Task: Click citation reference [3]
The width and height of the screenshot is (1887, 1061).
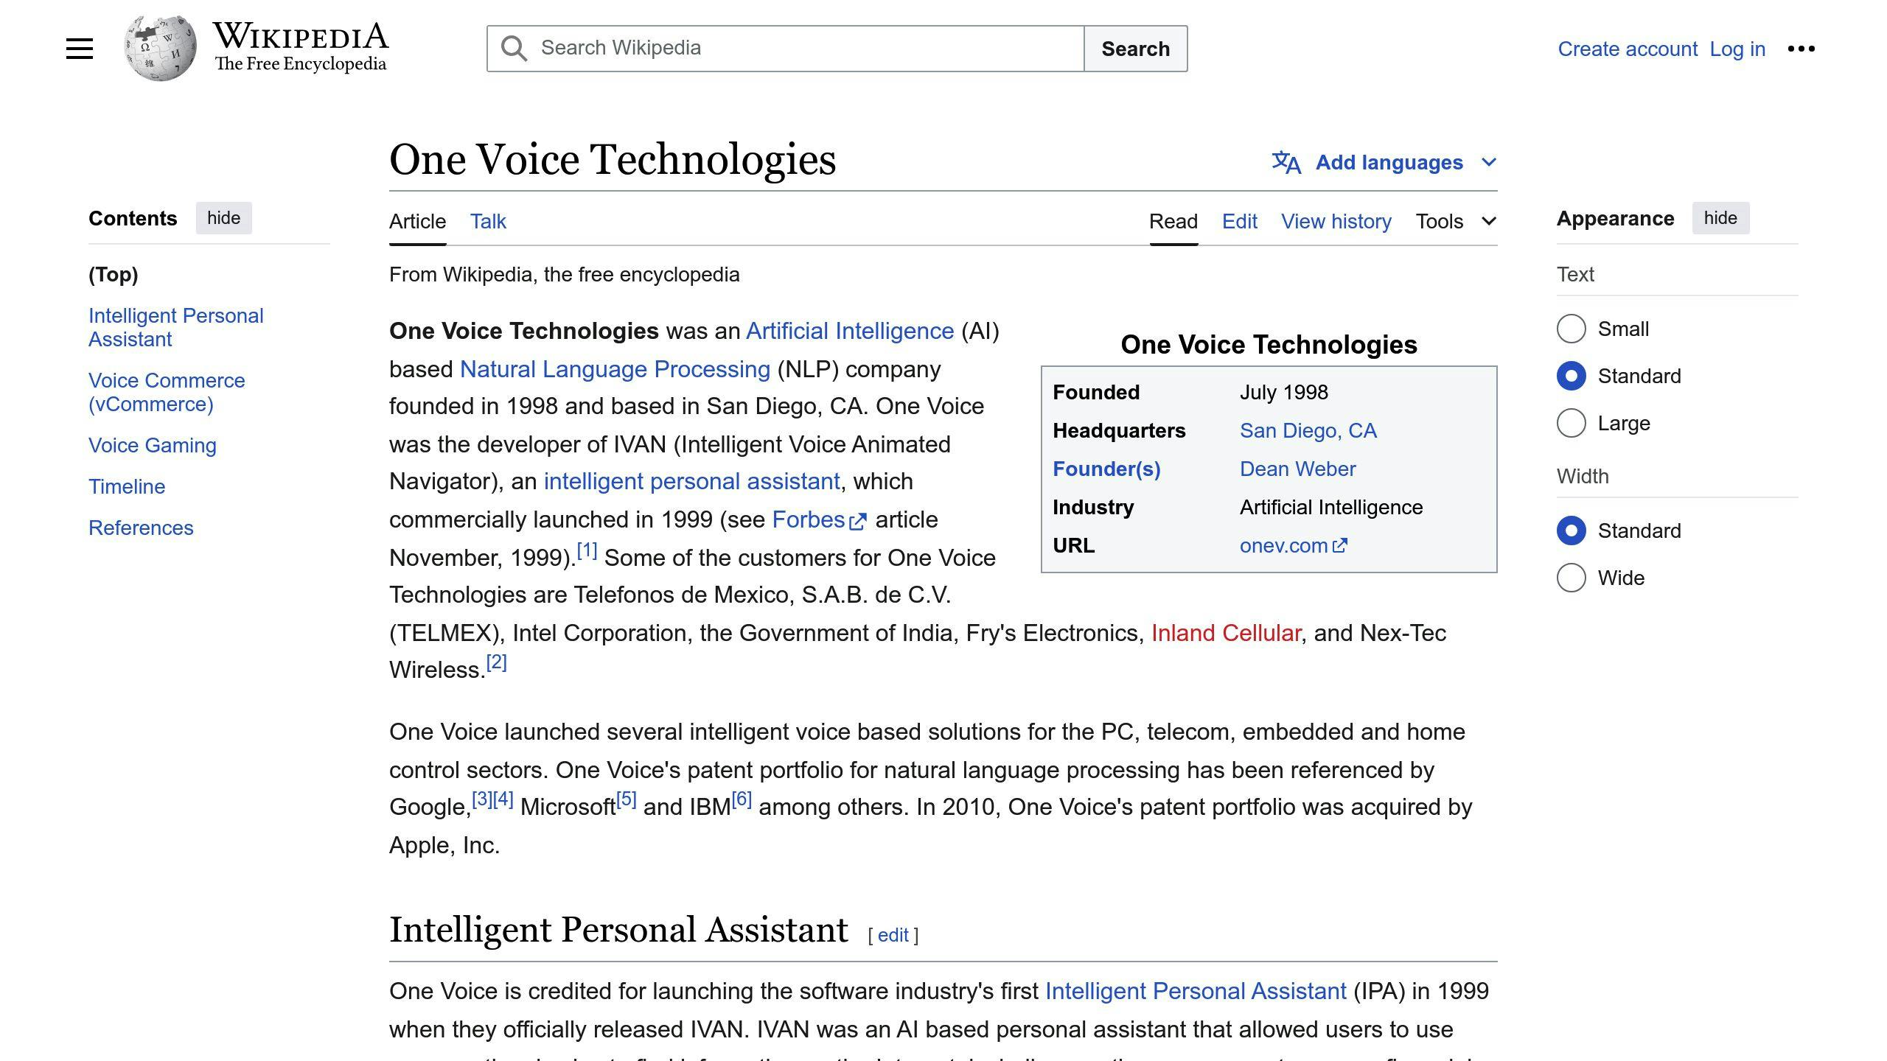Action: click(x=482, y=799)
